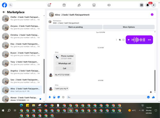Open Alonzo unread conversation
The width and height of the screenshot is (160, 118).
click(21, 99)
